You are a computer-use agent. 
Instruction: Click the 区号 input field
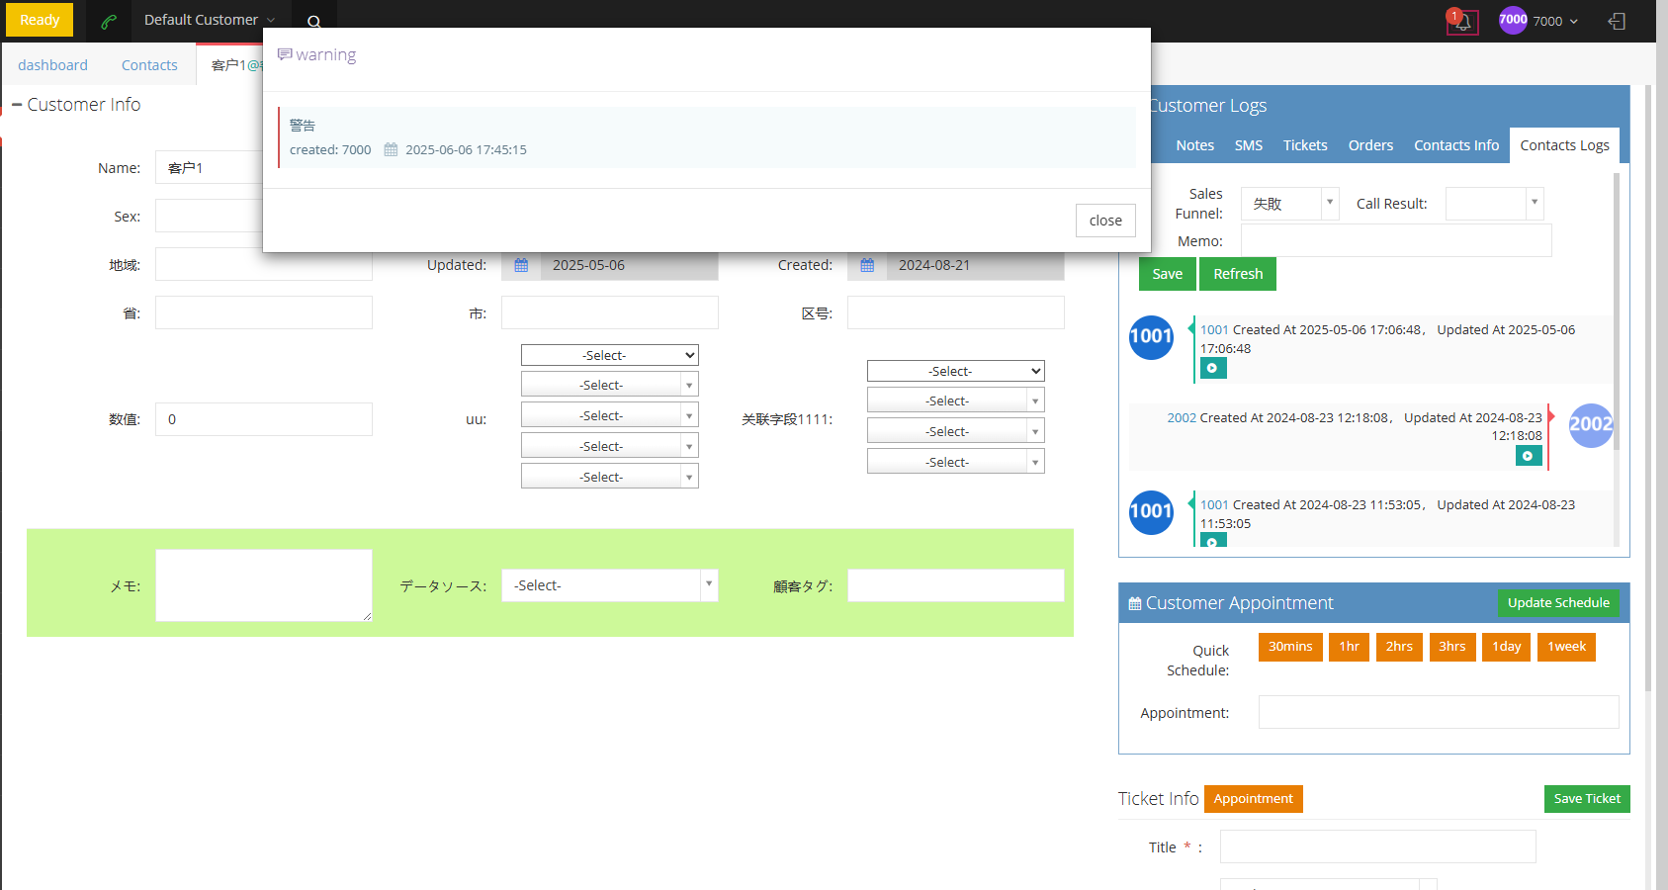[956, 312]
